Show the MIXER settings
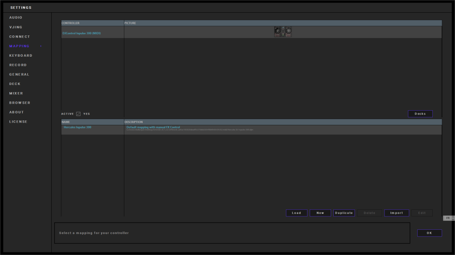The width and height of the screenshot is (455, 255). click(16, 93)
